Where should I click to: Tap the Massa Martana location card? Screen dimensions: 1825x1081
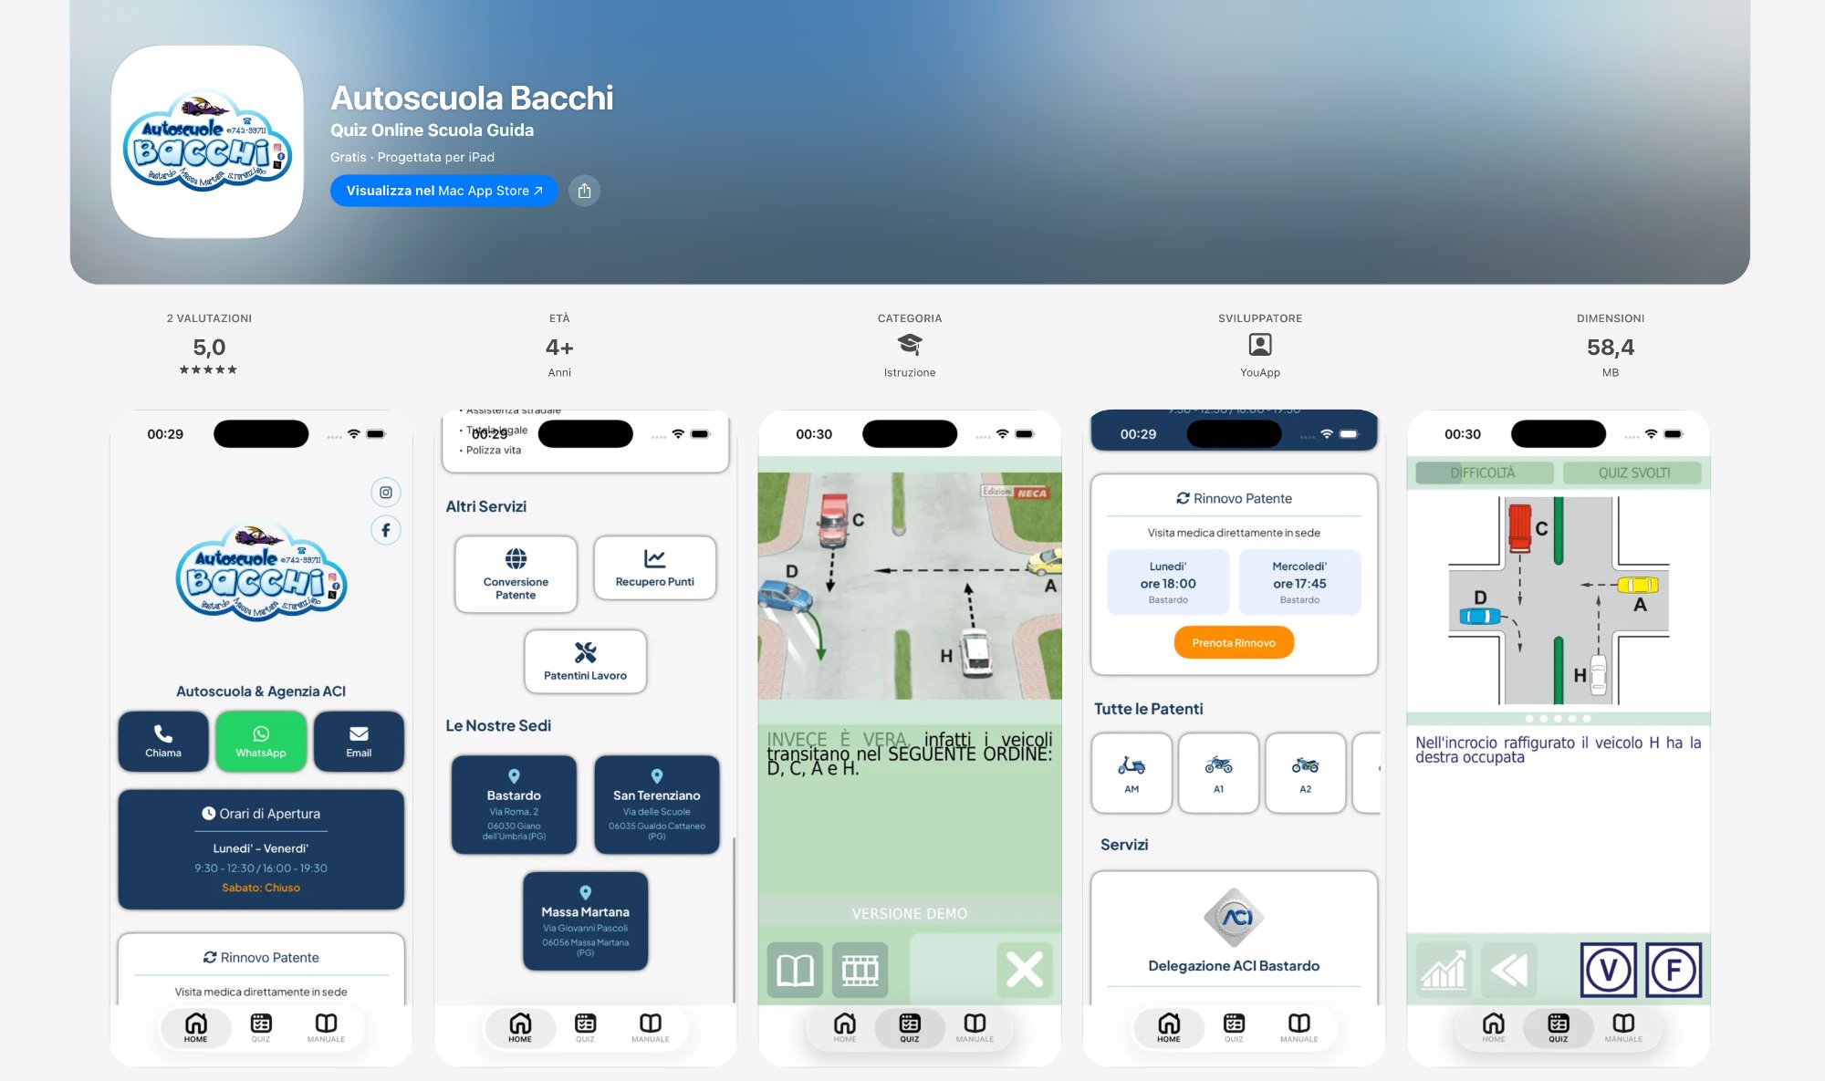point(585,920)
